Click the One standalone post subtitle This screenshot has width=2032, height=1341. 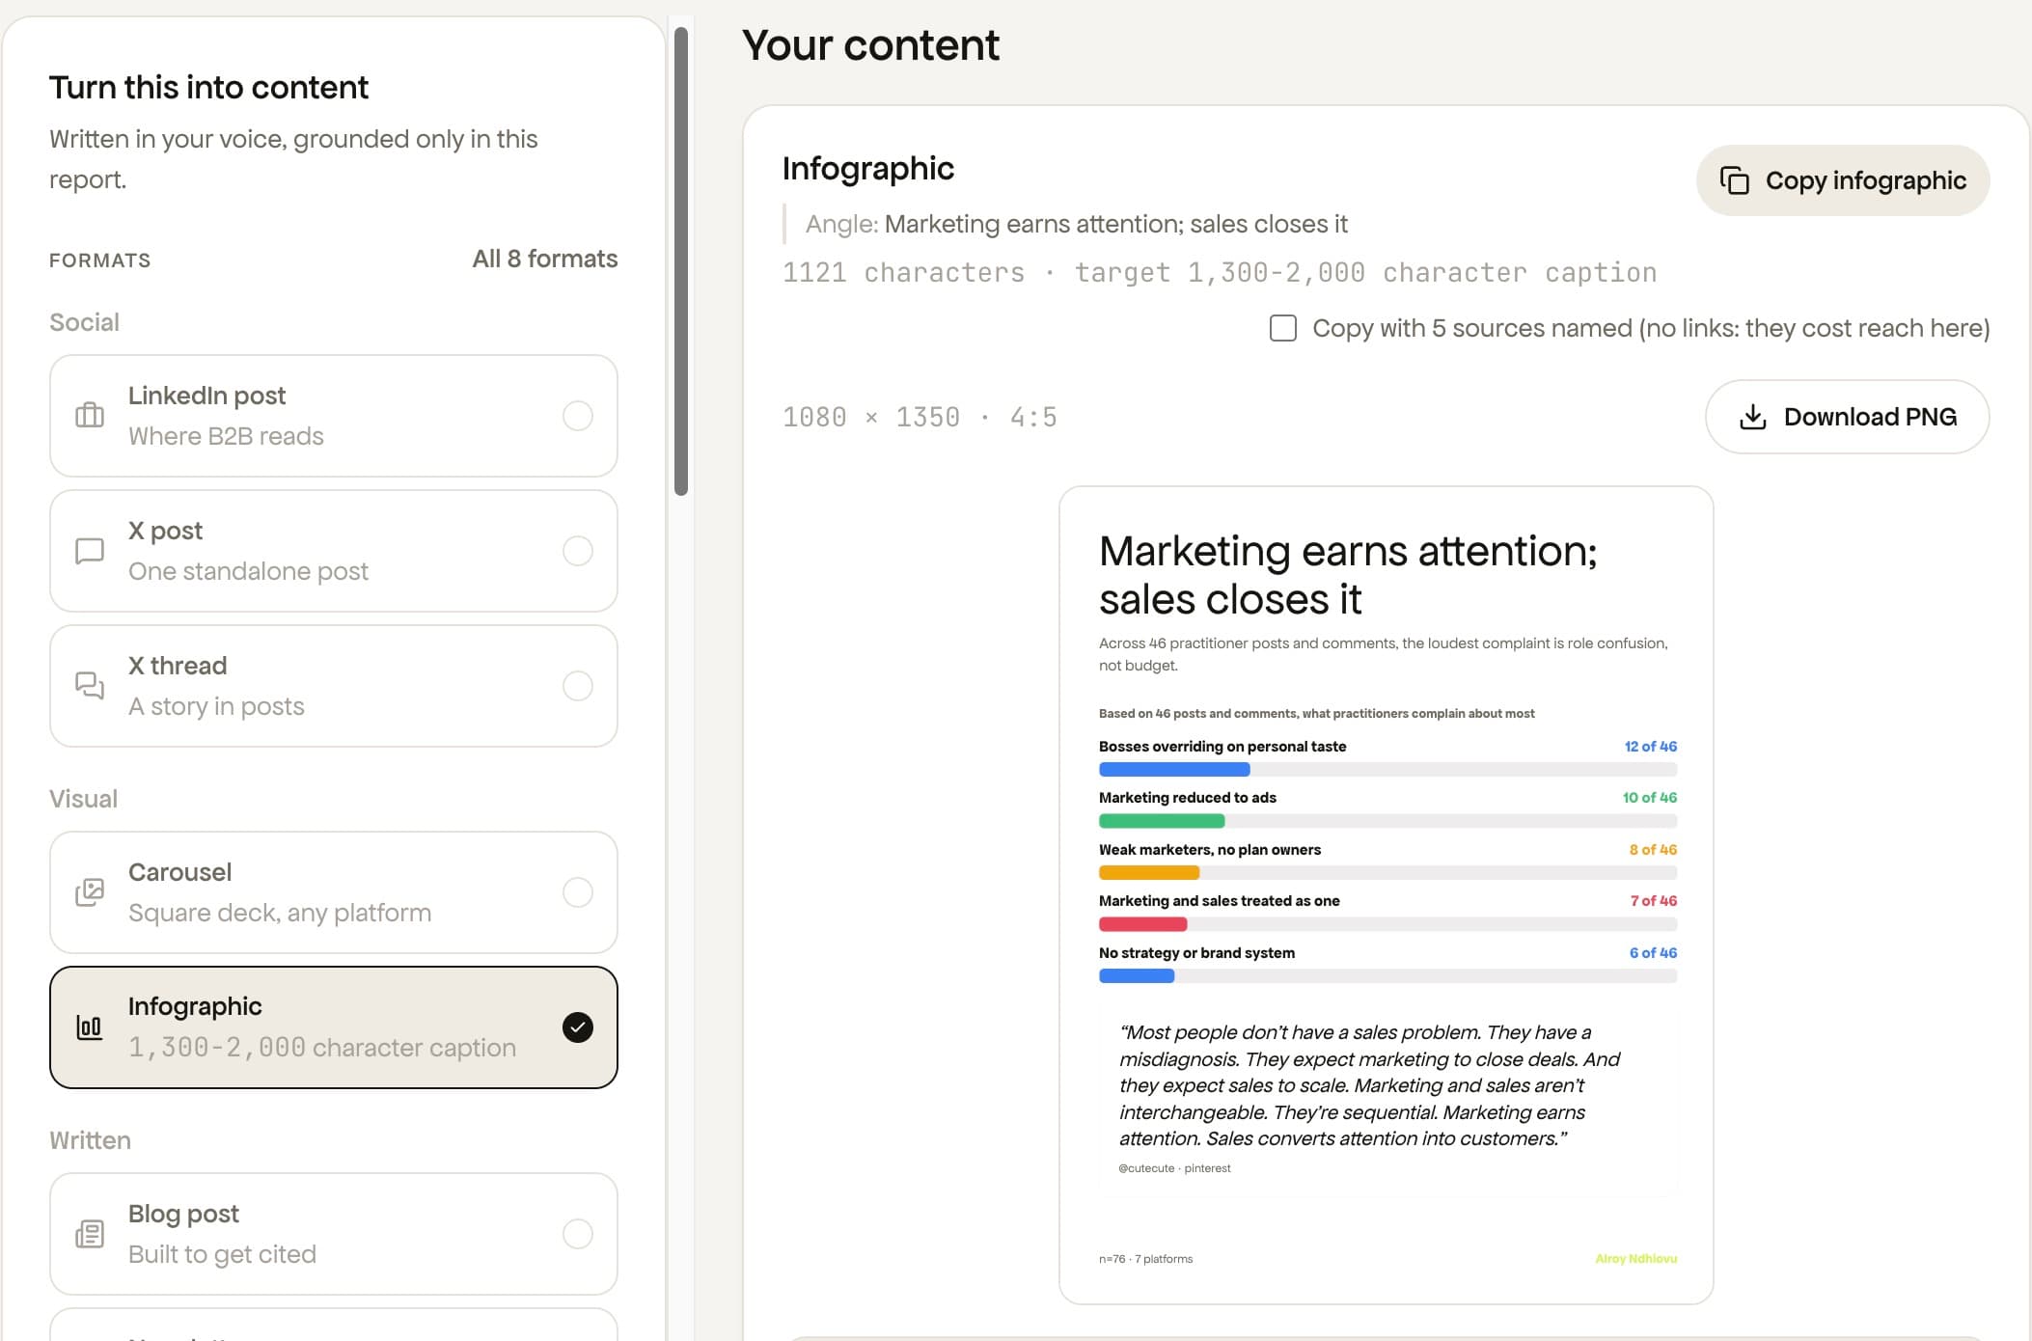click(248, 571)
